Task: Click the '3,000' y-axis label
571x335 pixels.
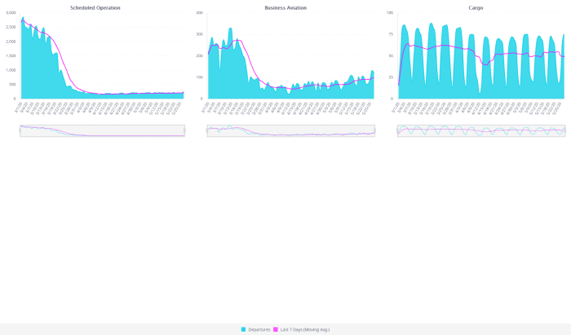Action: click(11, 13)
